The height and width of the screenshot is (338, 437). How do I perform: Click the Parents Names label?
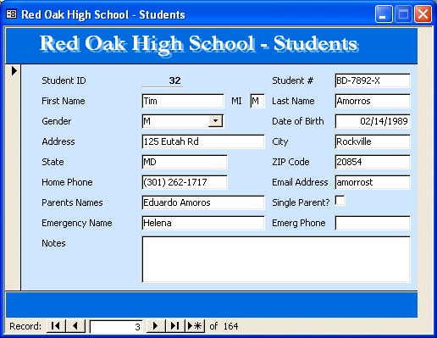pyautogui.click(x=72, y=202)
